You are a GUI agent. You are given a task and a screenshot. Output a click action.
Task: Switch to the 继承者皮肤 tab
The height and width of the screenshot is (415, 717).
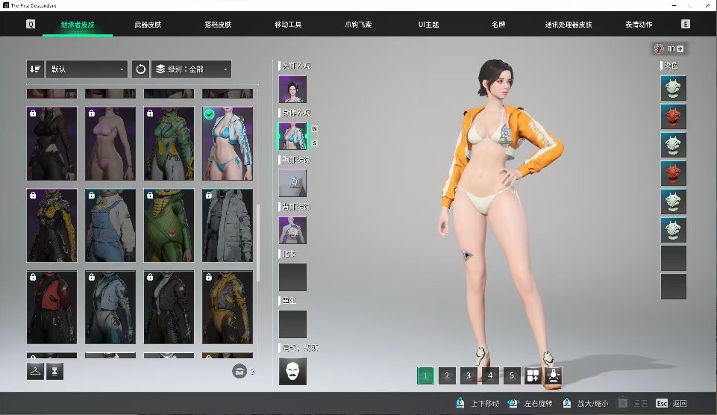point(78,24)
